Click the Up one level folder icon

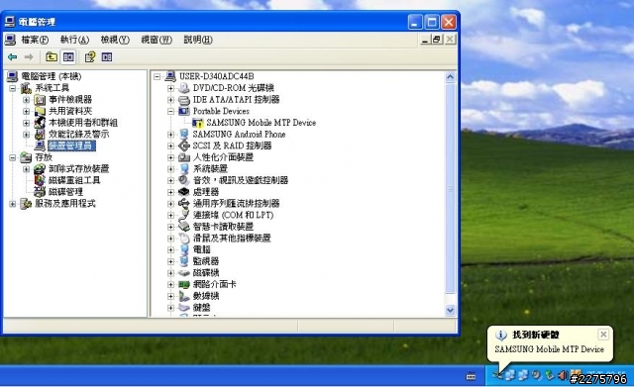(52, 57)
